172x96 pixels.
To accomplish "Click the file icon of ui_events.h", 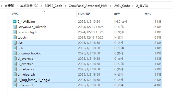I will tap(15, 64).
